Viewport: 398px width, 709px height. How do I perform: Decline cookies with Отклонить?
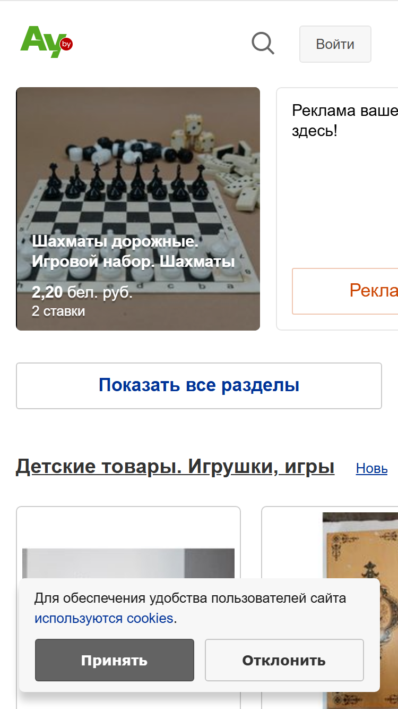pyautogui.click(x=284, y=660)
